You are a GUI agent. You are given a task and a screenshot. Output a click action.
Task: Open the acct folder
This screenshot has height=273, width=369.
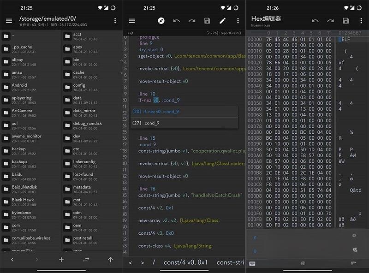92,36
